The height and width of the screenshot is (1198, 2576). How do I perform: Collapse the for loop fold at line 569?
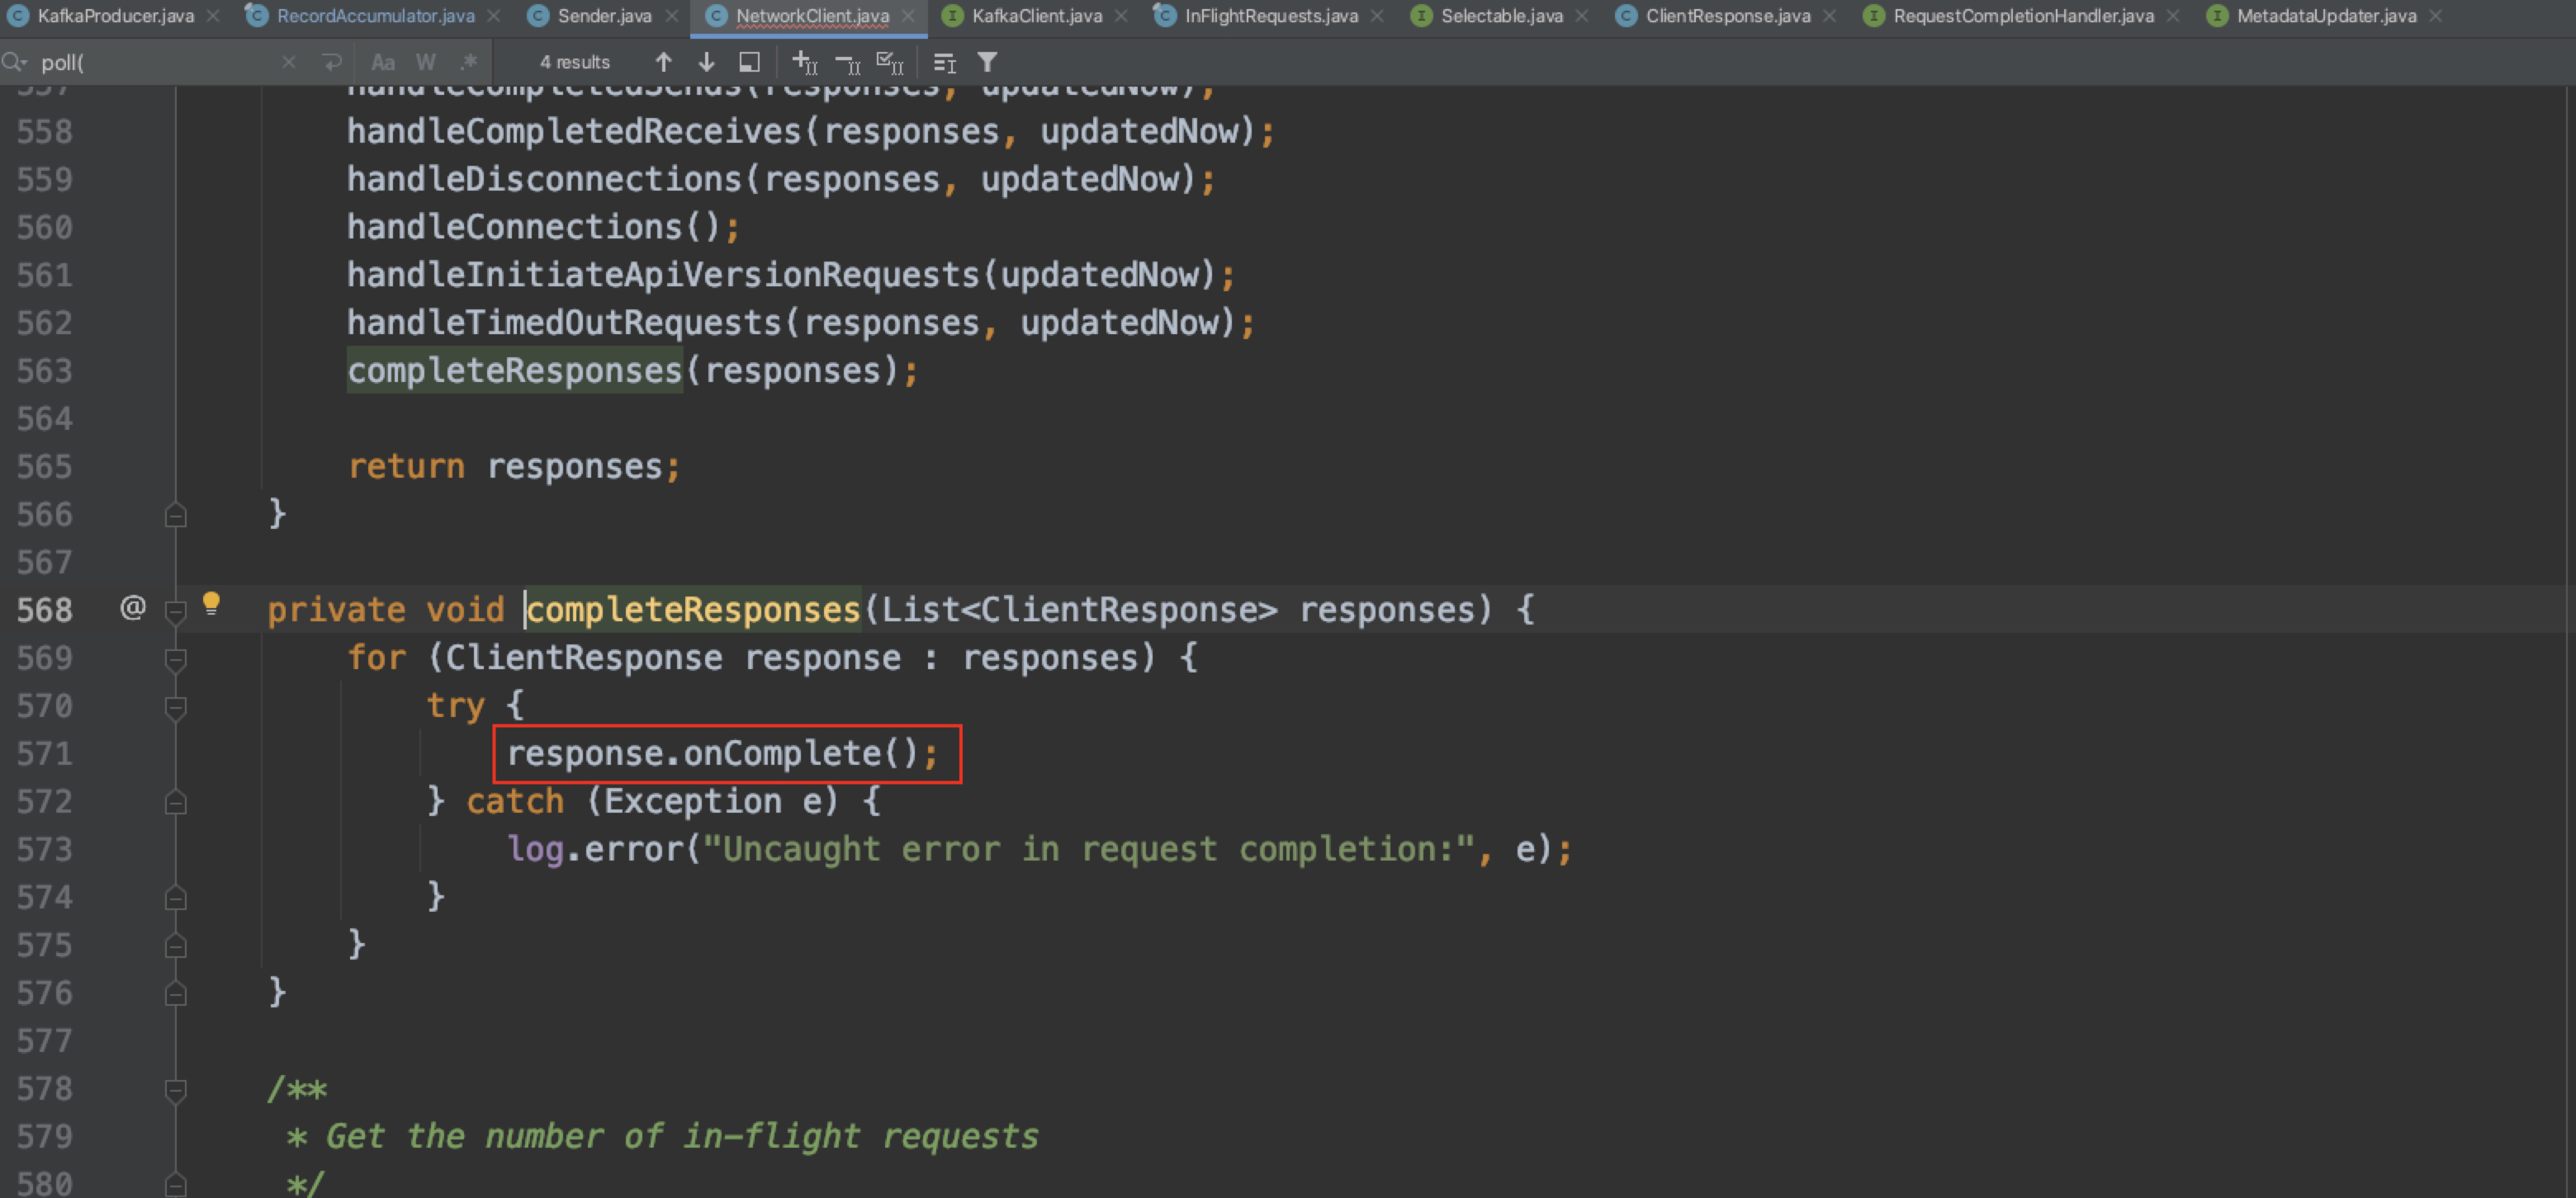click(175, 658)
